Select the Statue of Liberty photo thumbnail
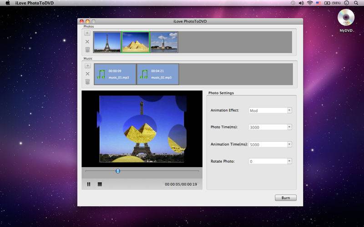 click(164, 42)
